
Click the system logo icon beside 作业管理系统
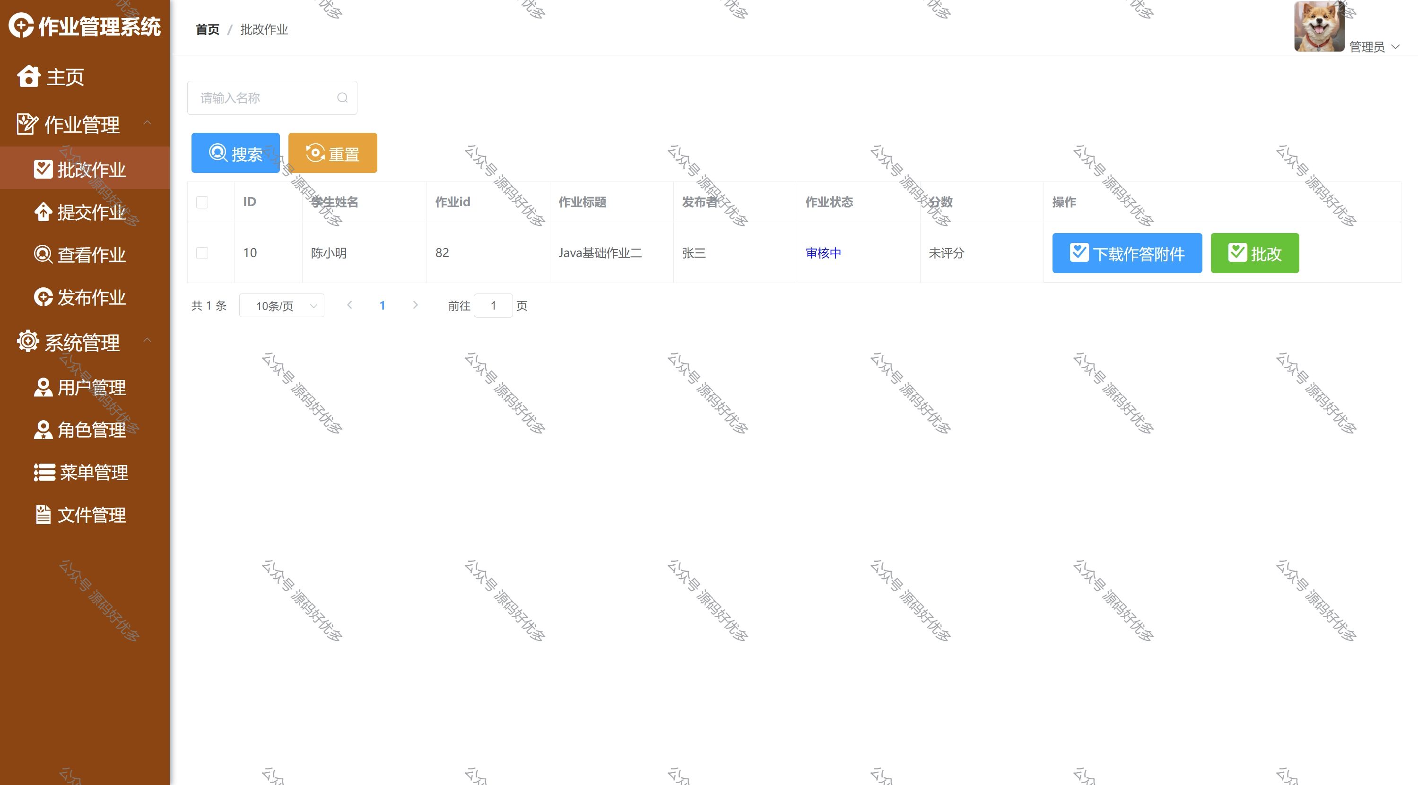(21, 26)
